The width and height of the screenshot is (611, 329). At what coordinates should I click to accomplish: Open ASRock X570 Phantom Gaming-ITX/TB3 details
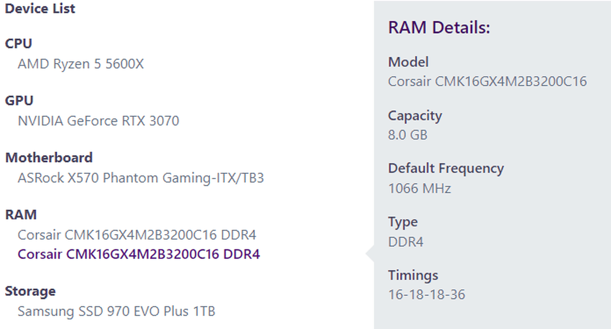[x=140, y=178]
